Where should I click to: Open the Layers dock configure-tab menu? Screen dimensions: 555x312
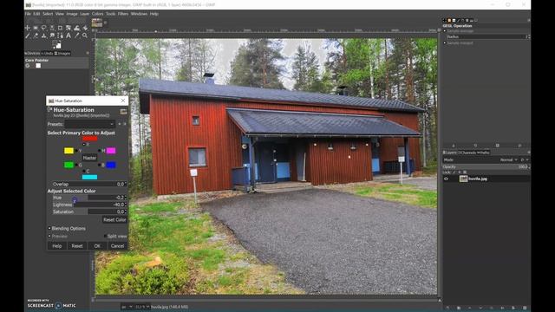tap(529, 153)
